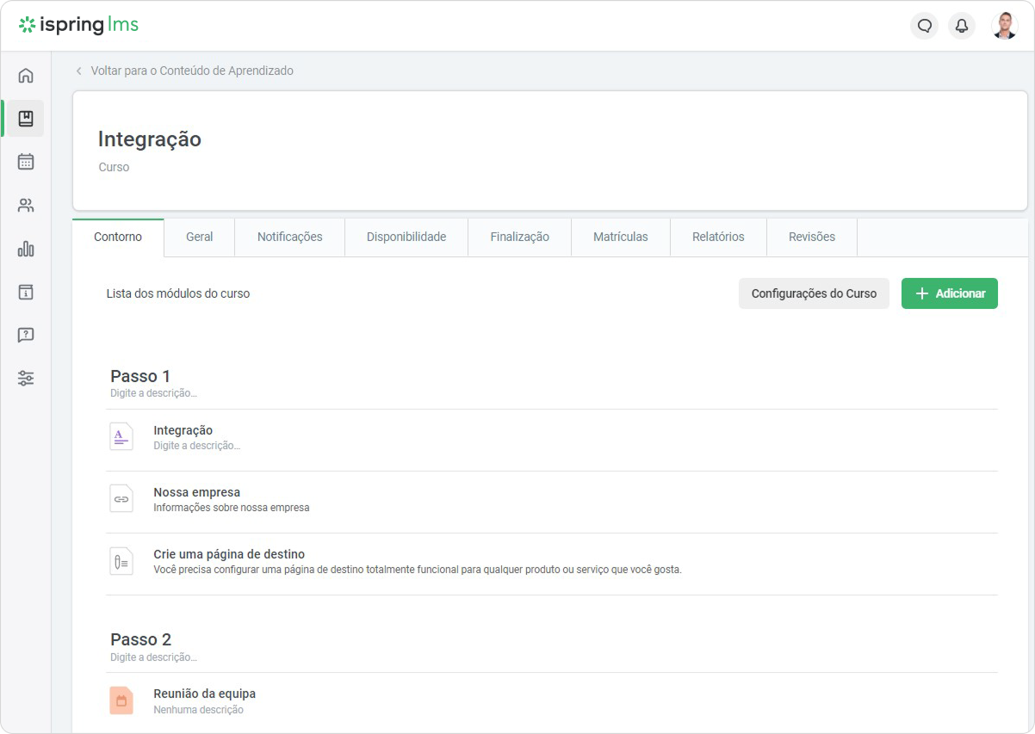
Task: Open the user profile avatar
Action: 1004,26
